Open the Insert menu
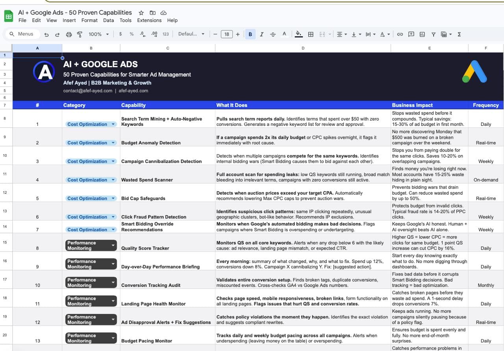The width and height of the screenshot is (504, 351). 69,20
